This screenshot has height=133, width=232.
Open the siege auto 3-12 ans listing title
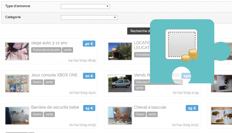click(49, 43)
